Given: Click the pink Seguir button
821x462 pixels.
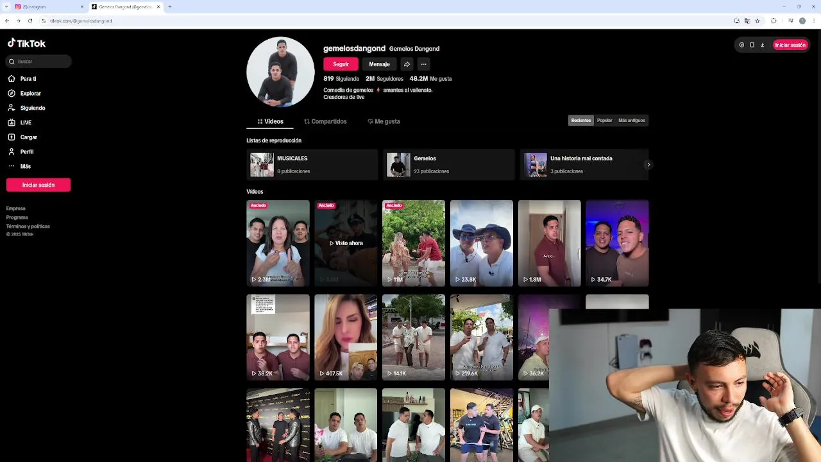Looking at the screenshot, I should click(x=341, y=64).
